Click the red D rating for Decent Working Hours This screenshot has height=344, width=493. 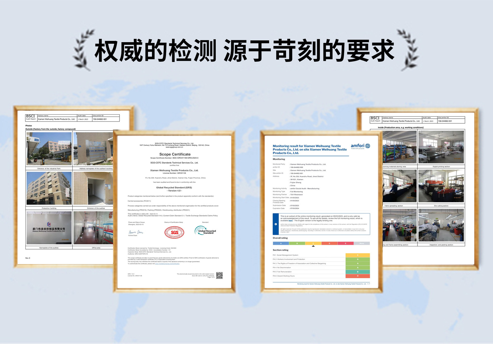357,276
